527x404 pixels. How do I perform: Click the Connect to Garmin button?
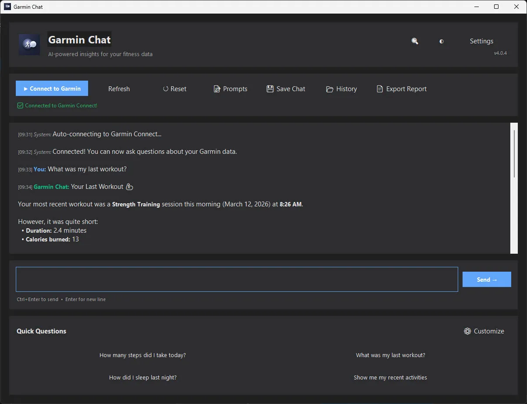(52, 89)
